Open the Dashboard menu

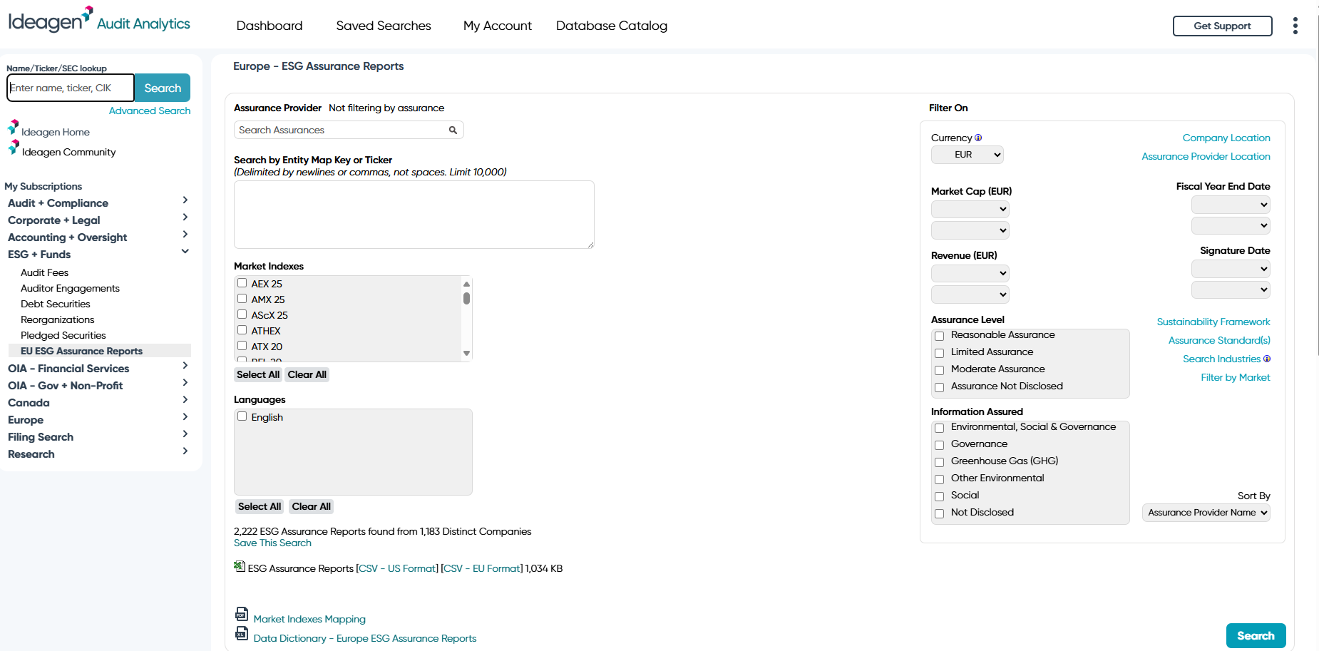coord(270,26)
